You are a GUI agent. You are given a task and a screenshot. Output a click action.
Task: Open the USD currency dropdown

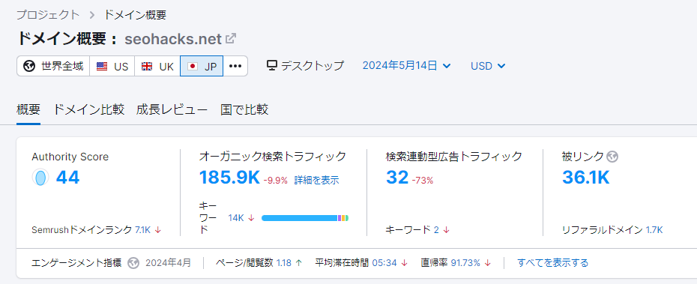pos(488,66)
